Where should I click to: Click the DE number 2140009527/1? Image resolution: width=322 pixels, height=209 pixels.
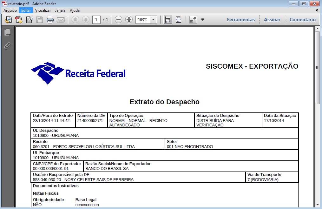pyautogui.click(x=90, y=121)
